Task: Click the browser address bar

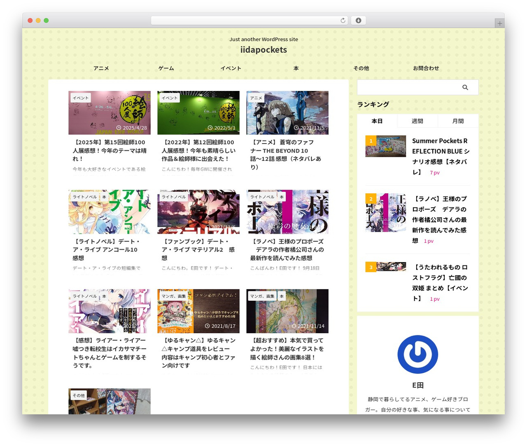Action: [x=250, y=21]
